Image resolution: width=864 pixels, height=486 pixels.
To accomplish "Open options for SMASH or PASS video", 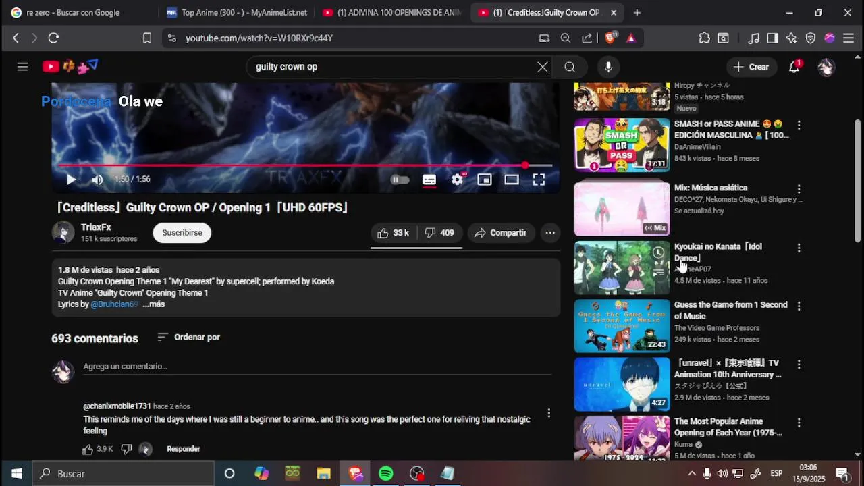I will pos(799,126).
